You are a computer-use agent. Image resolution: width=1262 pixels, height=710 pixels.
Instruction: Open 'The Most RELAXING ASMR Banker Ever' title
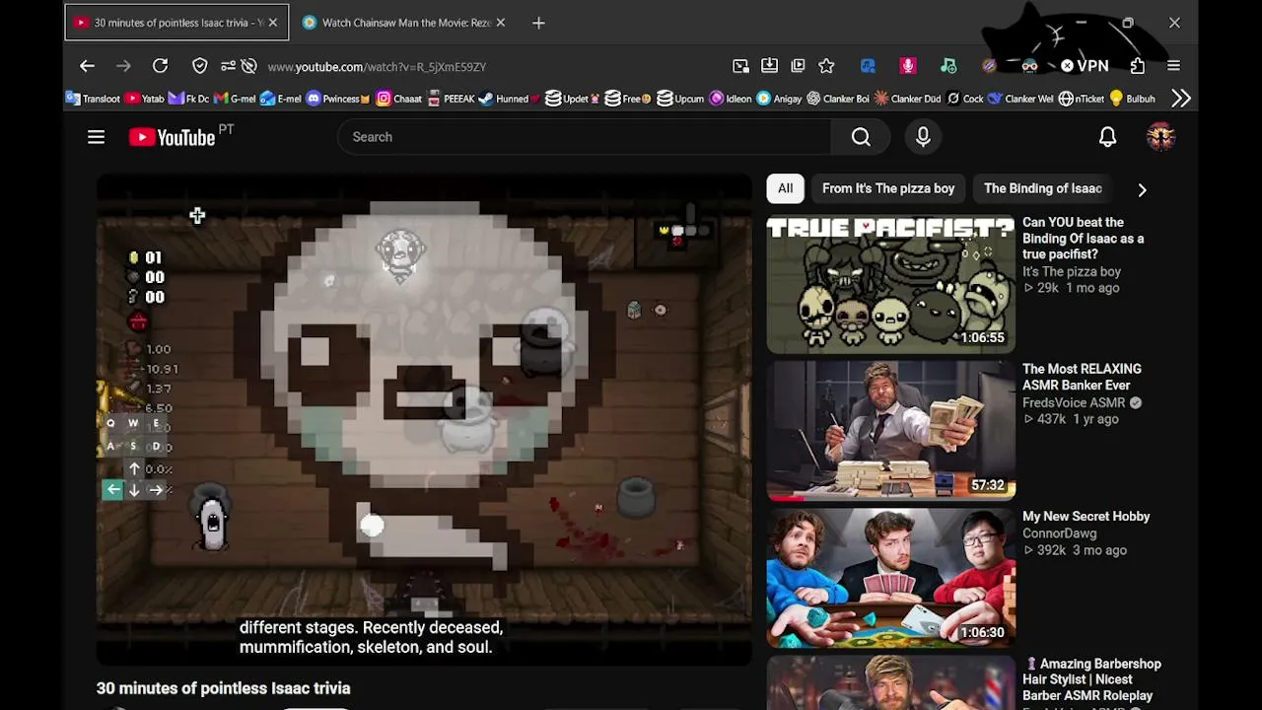(1082, 377)
